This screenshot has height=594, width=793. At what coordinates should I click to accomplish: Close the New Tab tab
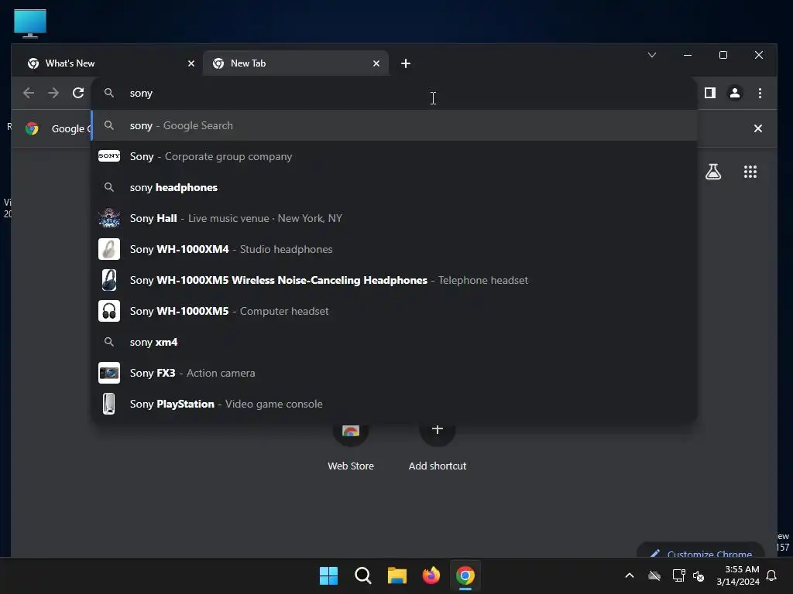point(376,63)
